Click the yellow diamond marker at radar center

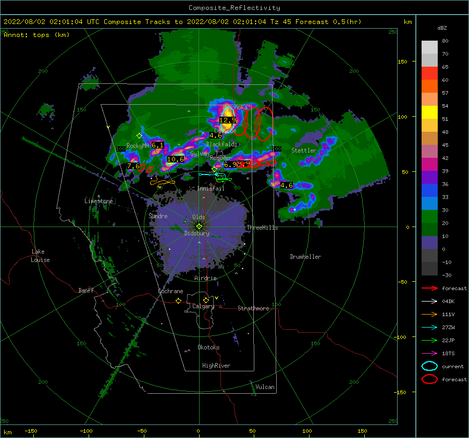(199, 227)
